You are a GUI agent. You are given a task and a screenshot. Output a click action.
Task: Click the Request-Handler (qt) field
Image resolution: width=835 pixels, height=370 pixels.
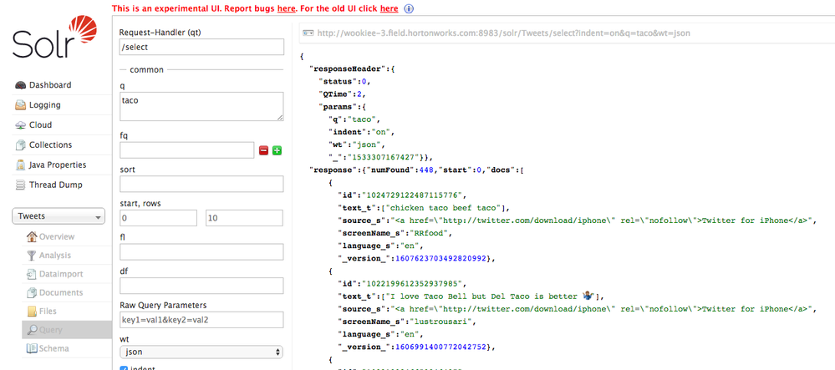tap(201, 48)
